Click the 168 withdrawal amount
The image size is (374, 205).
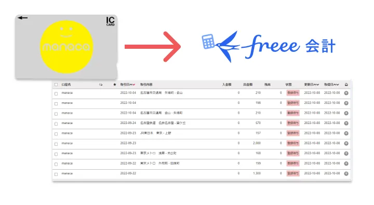[x=258, y=153]
